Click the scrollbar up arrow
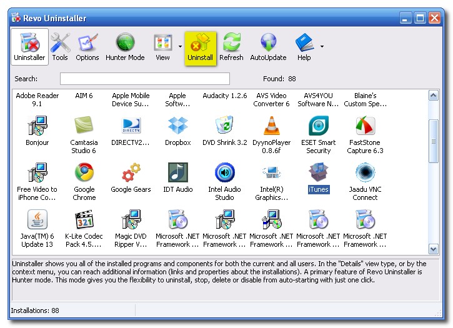Screen dimensions: 453x328 [434, 96]
